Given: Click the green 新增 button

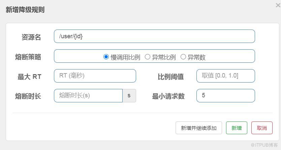Looking at the screenshot, I should tap(237, 128).
